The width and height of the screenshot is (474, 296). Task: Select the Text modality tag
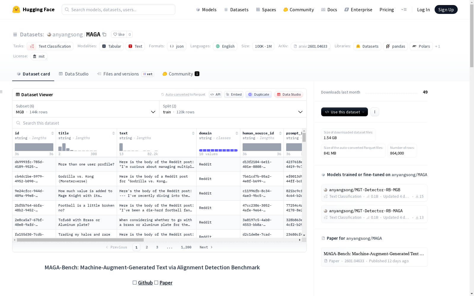click(135, 46)
